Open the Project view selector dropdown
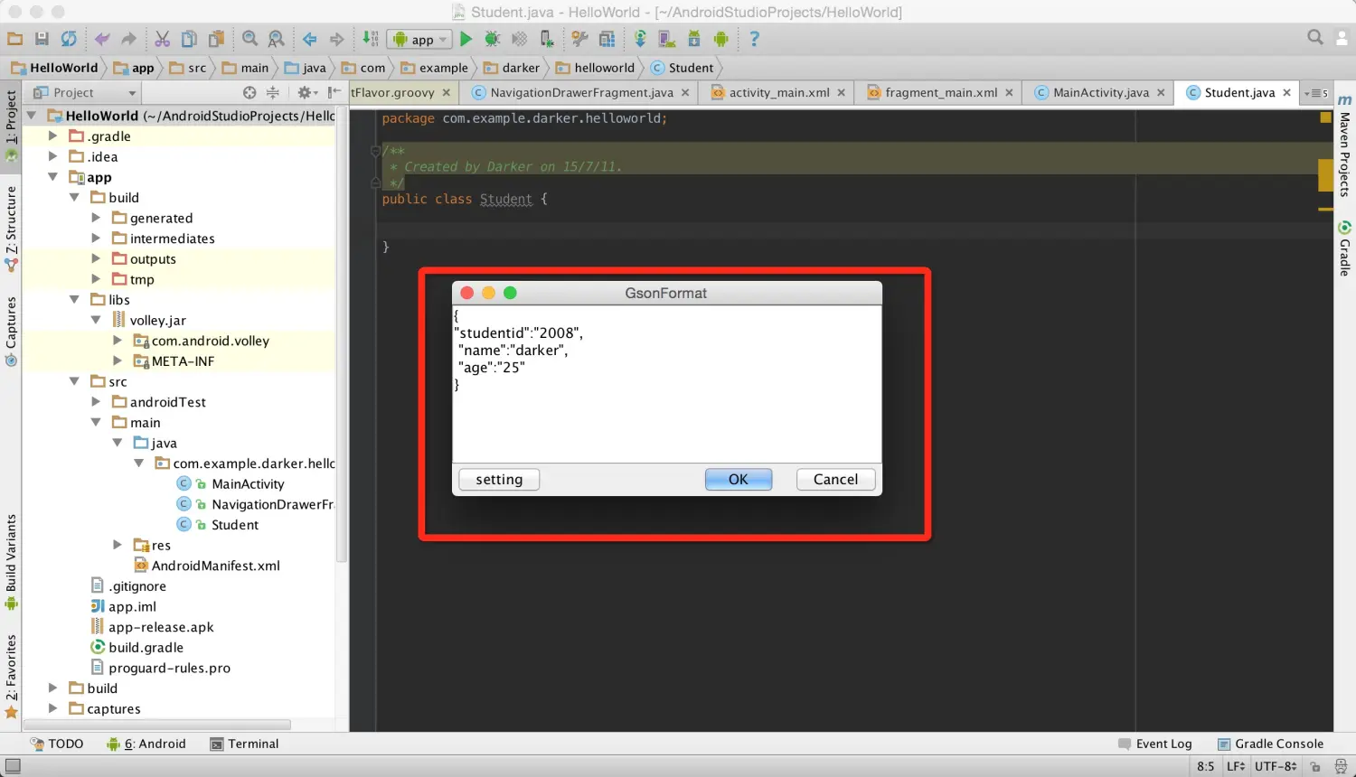1356x777 pixels. click(x=84, y=92)
